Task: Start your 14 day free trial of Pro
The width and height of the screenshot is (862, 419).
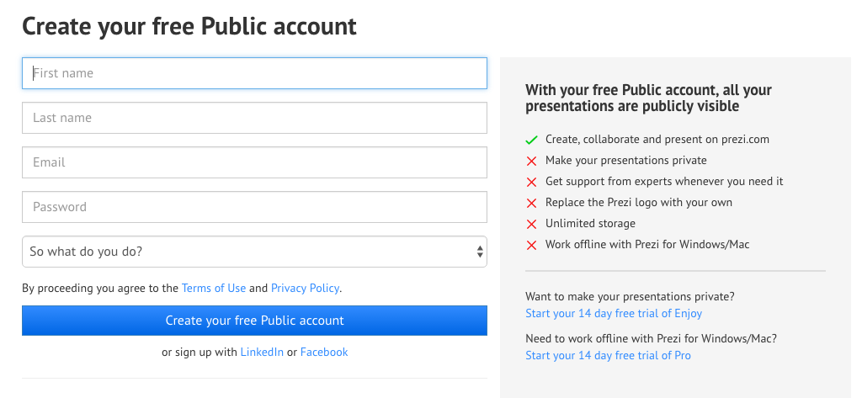Action: pyautogui.click(x=608, y=355)
